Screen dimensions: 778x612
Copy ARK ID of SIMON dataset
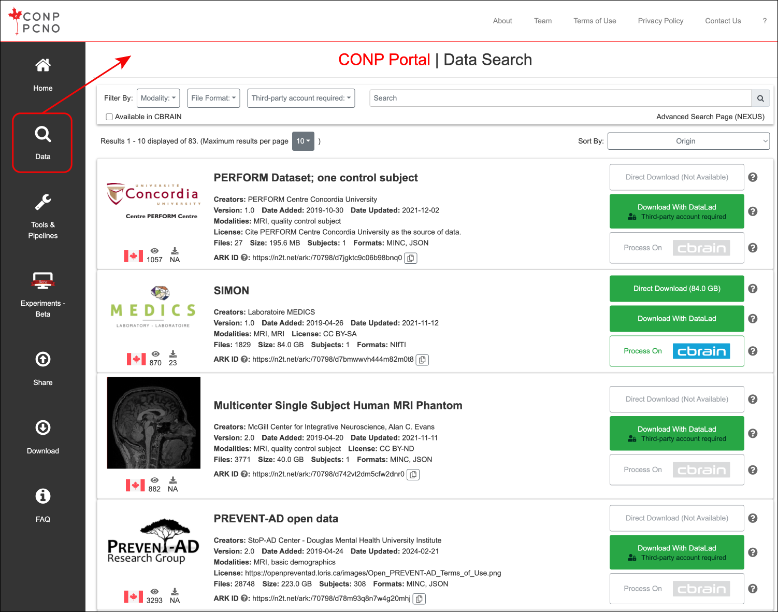click(423, 360)
